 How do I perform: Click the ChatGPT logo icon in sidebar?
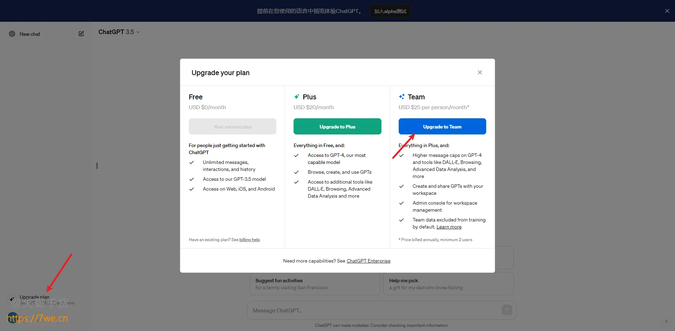coord(12,34)
